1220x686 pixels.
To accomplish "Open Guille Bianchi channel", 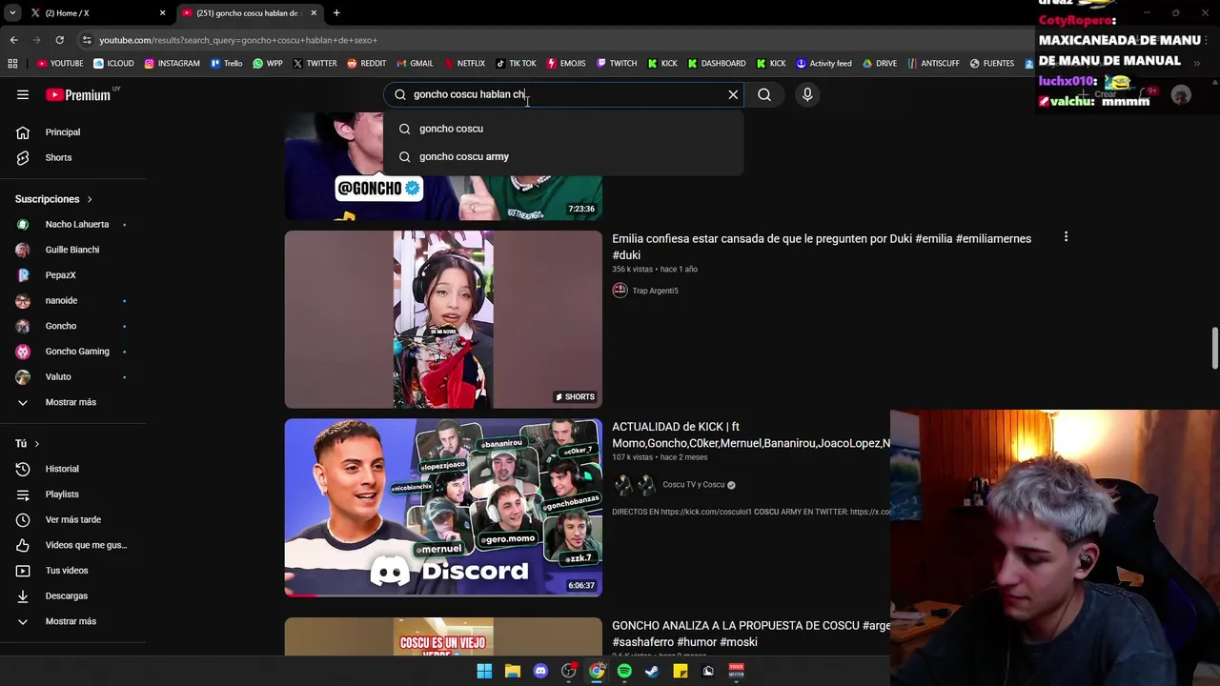I will (x=72, y=250).
